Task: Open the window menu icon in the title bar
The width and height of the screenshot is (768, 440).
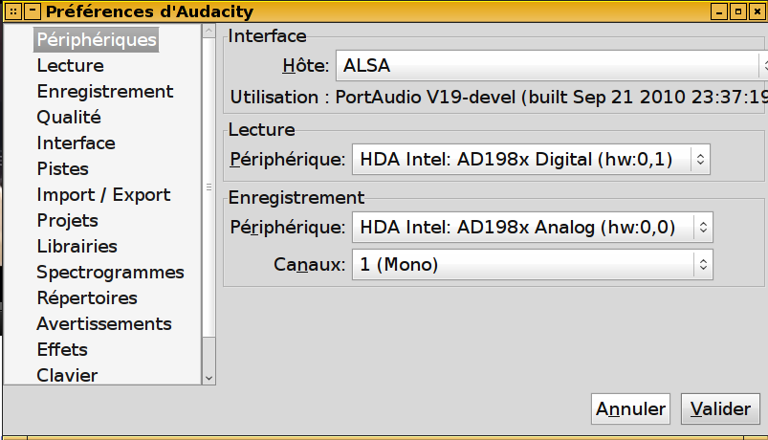Action: [x=13, y=11]
